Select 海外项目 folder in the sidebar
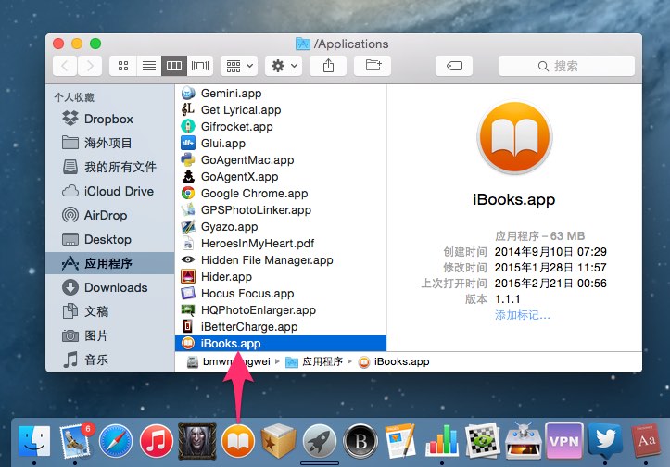 point(110,143)
